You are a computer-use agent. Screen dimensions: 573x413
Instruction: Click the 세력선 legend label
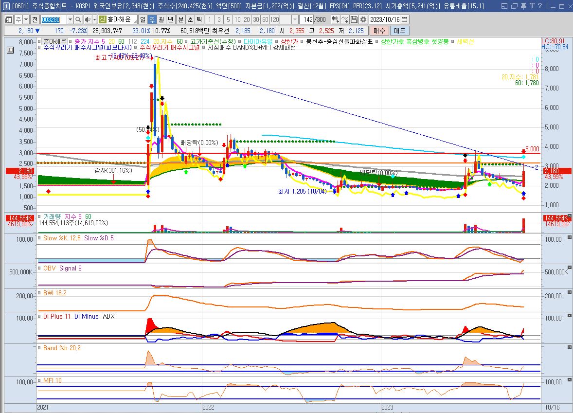(x=465, y=41)
